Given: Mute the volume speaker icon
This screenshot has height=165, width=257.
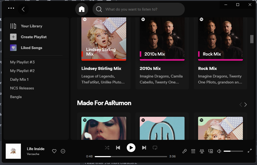Looking at the screenshot, I should click(219, 151).
